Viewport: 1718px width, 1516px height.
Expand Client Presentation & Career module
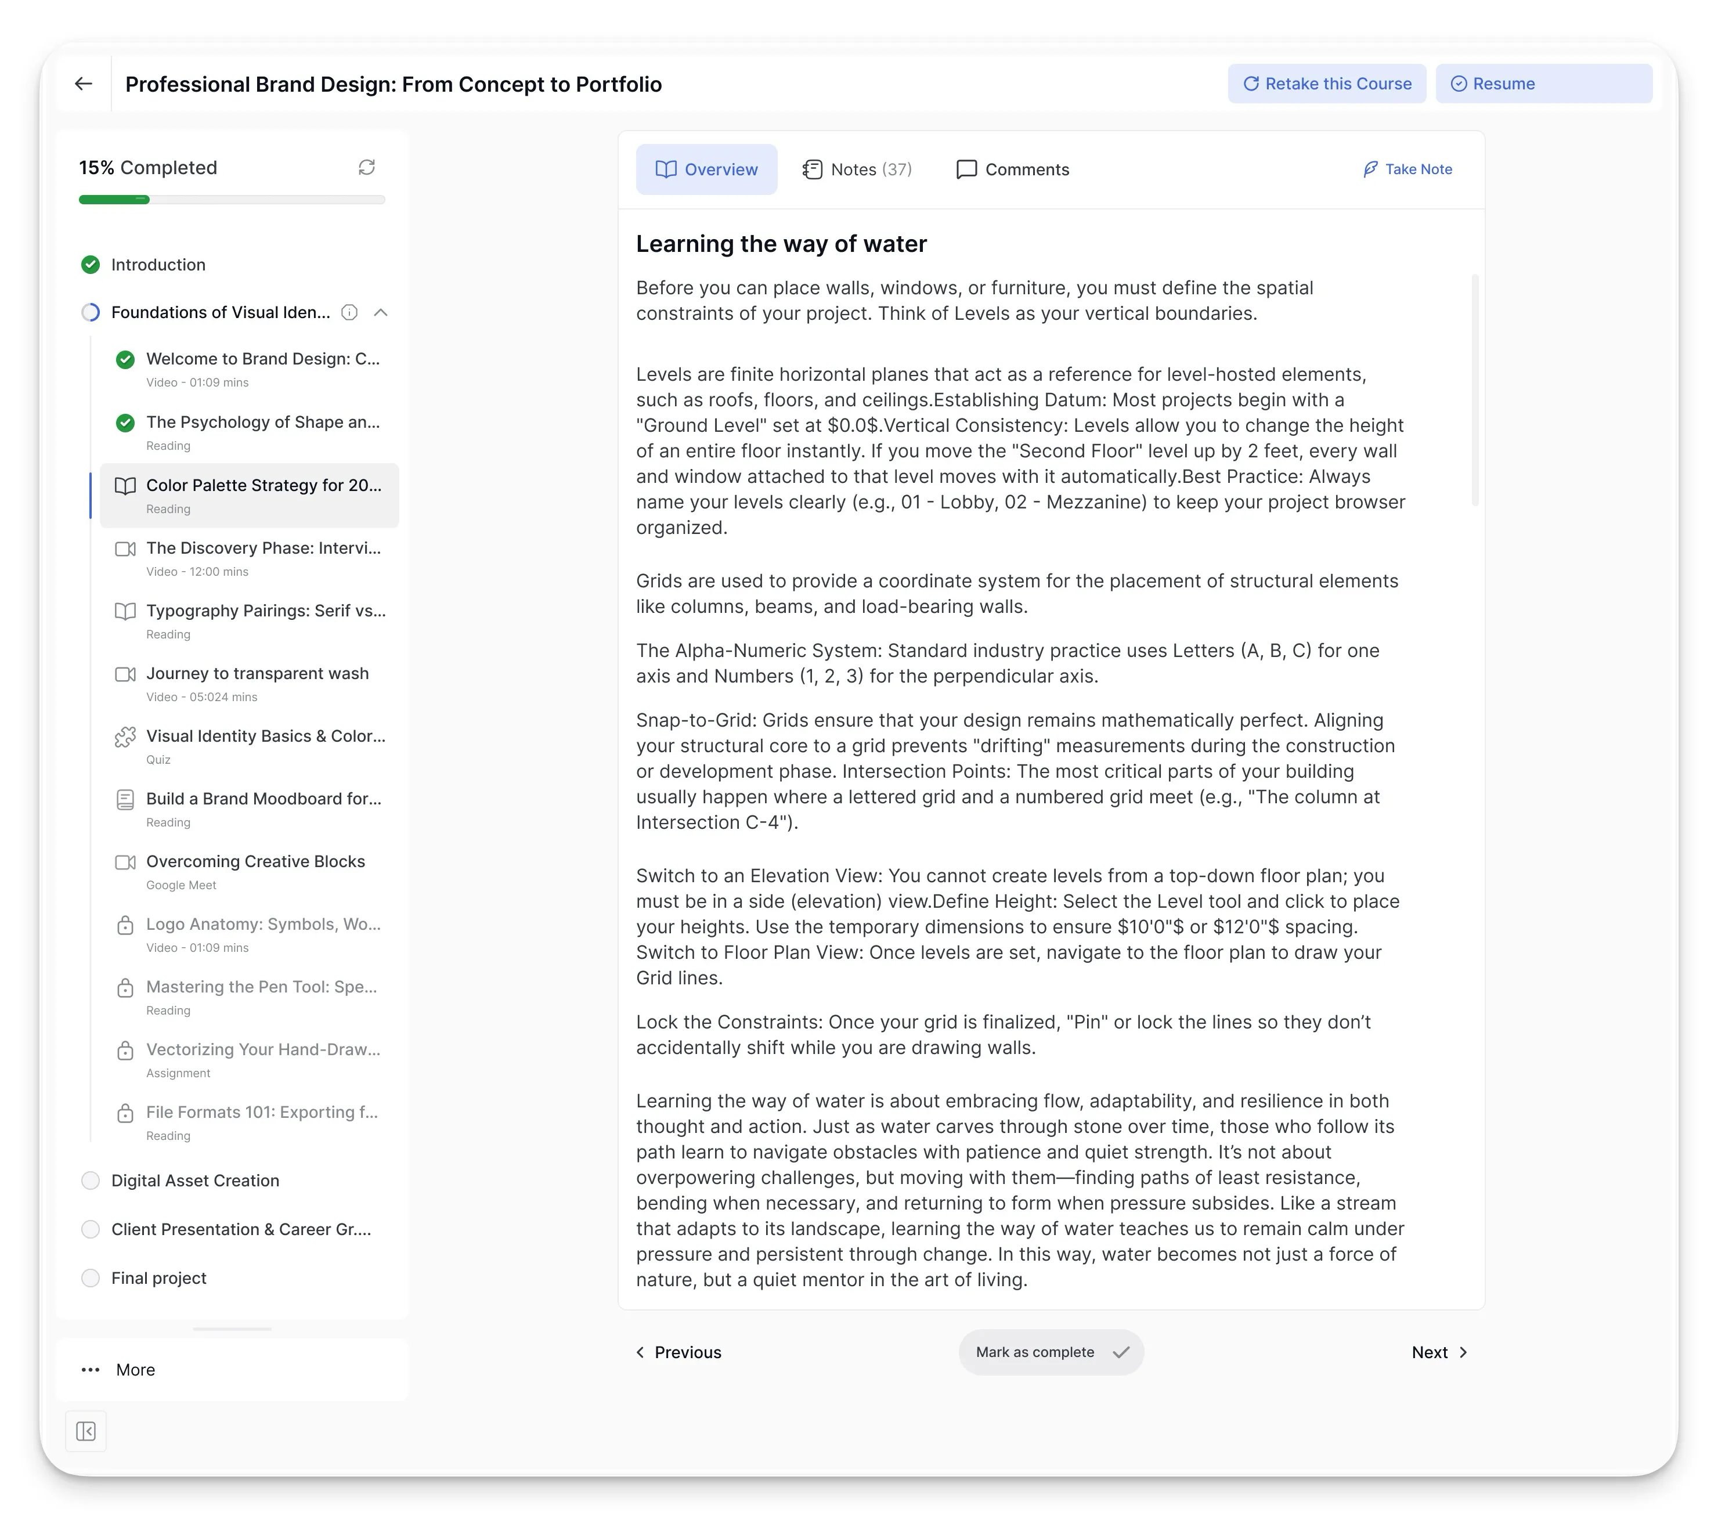click(x=241, y=1229)
